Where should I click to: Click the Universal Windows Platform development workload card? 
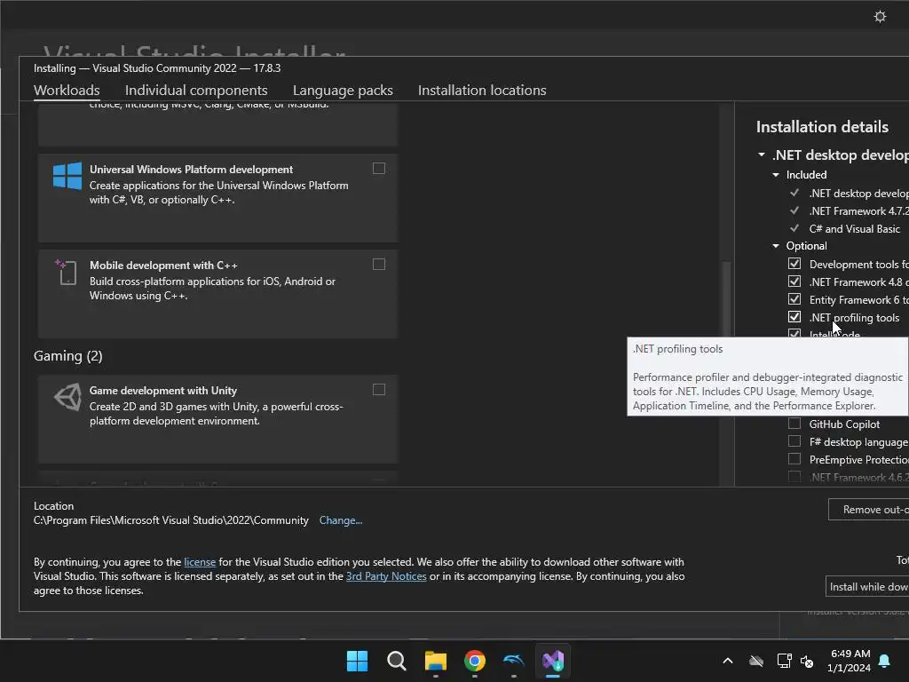pyautogui.click(x=217, y=198)
